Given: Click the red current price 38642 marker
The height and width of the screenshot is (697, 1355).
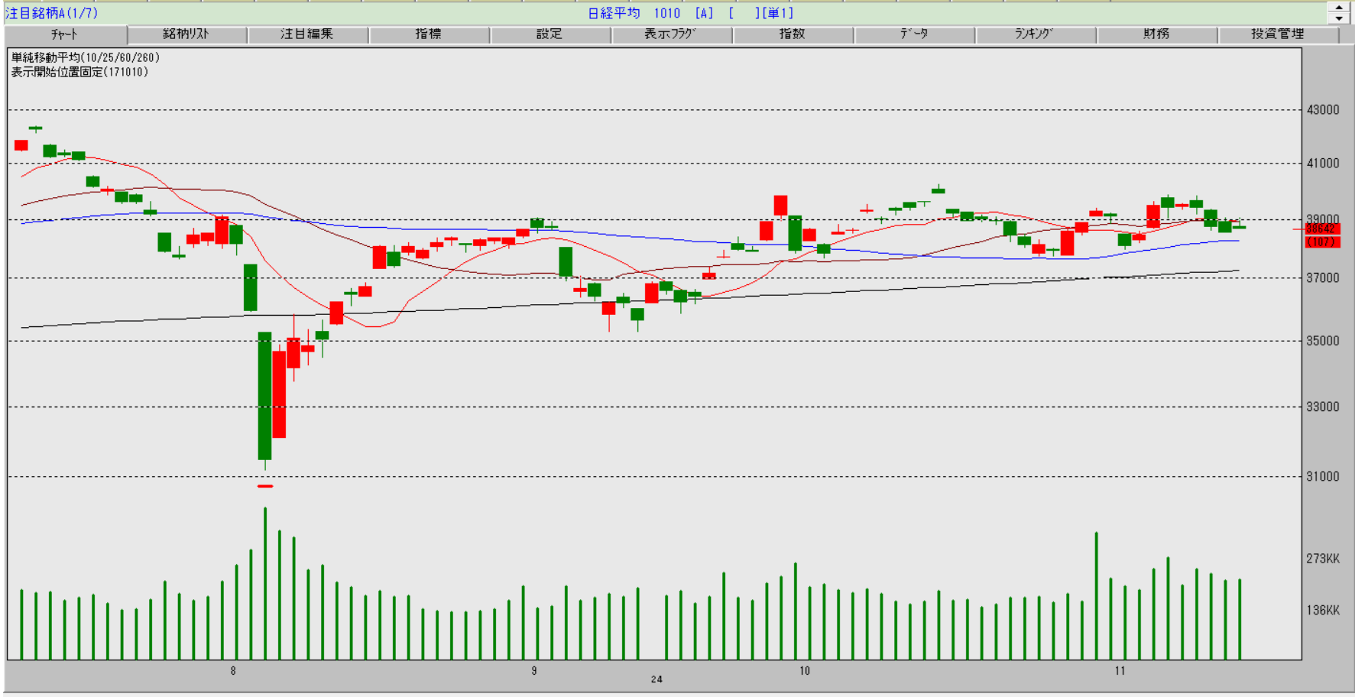Looking at the screenshot, I should pos(1322,229).
